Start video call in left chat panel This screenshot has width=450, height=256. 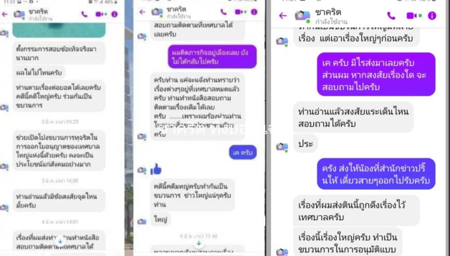pos(101,14)
